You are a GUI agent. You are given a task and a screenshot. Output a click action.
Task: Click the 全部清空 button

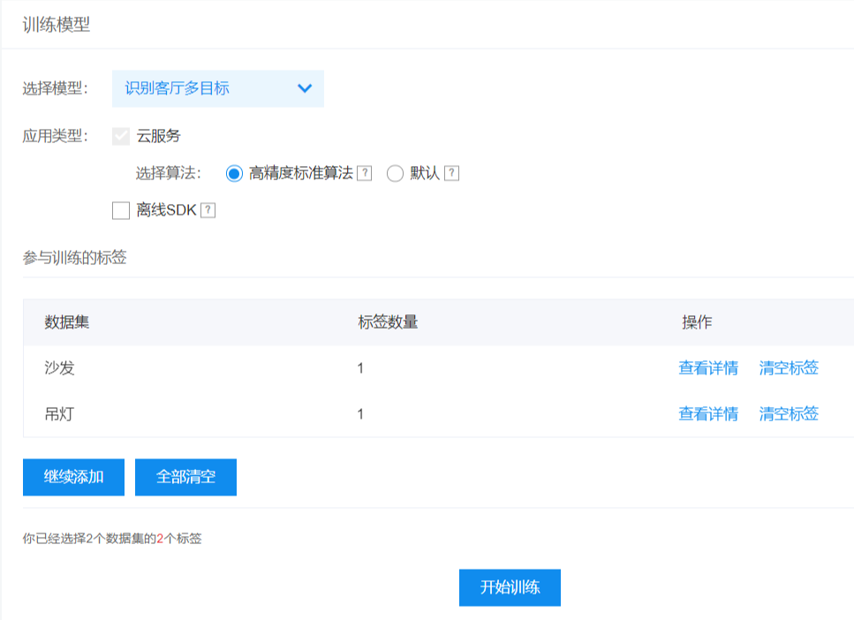pyautogui.click(x=185, y=477)
